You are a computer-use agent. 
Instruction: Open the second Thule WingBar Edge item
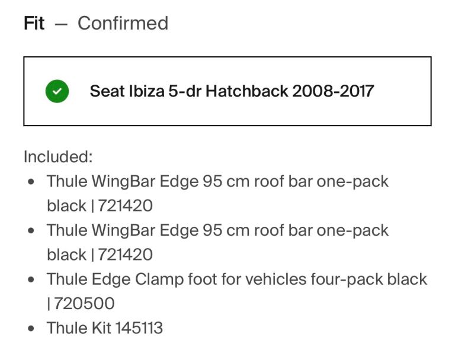[x=217, y=230]
